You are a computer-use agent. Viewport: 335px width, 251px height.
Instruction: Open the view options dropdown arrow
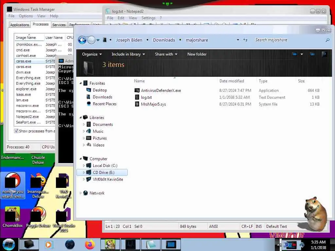tap(302, 54)
